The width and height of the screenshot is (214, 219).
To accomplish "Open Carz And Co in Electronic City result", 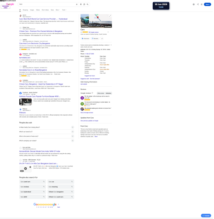I will (x=35, y=43).
